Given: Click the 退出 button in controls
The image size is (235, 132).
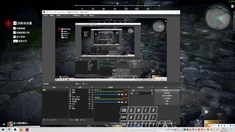Looking at the screenshot, I should point(167,104).
